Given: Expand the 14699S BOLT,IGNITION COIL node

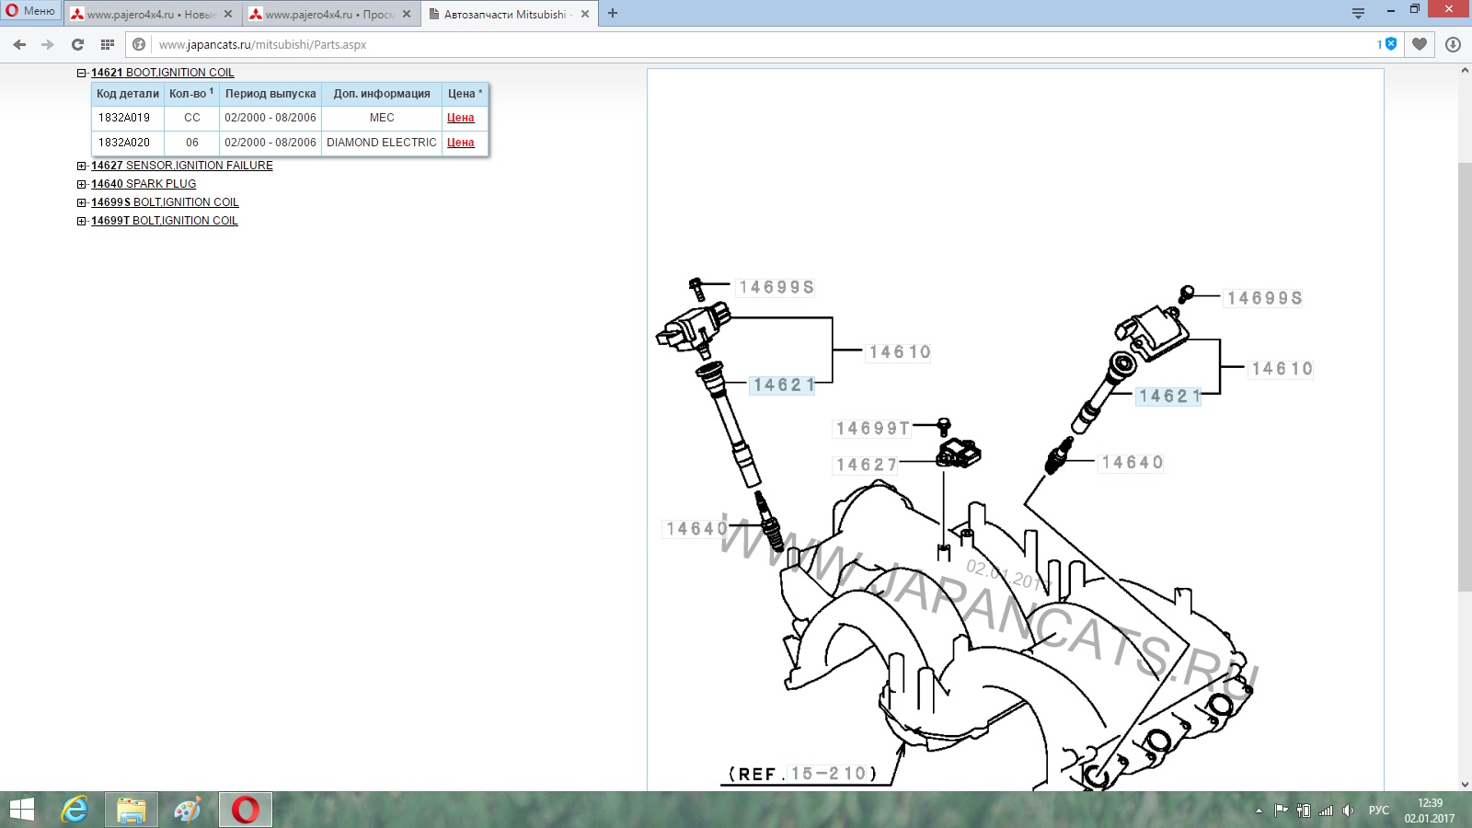Looking at the screenshot, I should coord(81,202).
